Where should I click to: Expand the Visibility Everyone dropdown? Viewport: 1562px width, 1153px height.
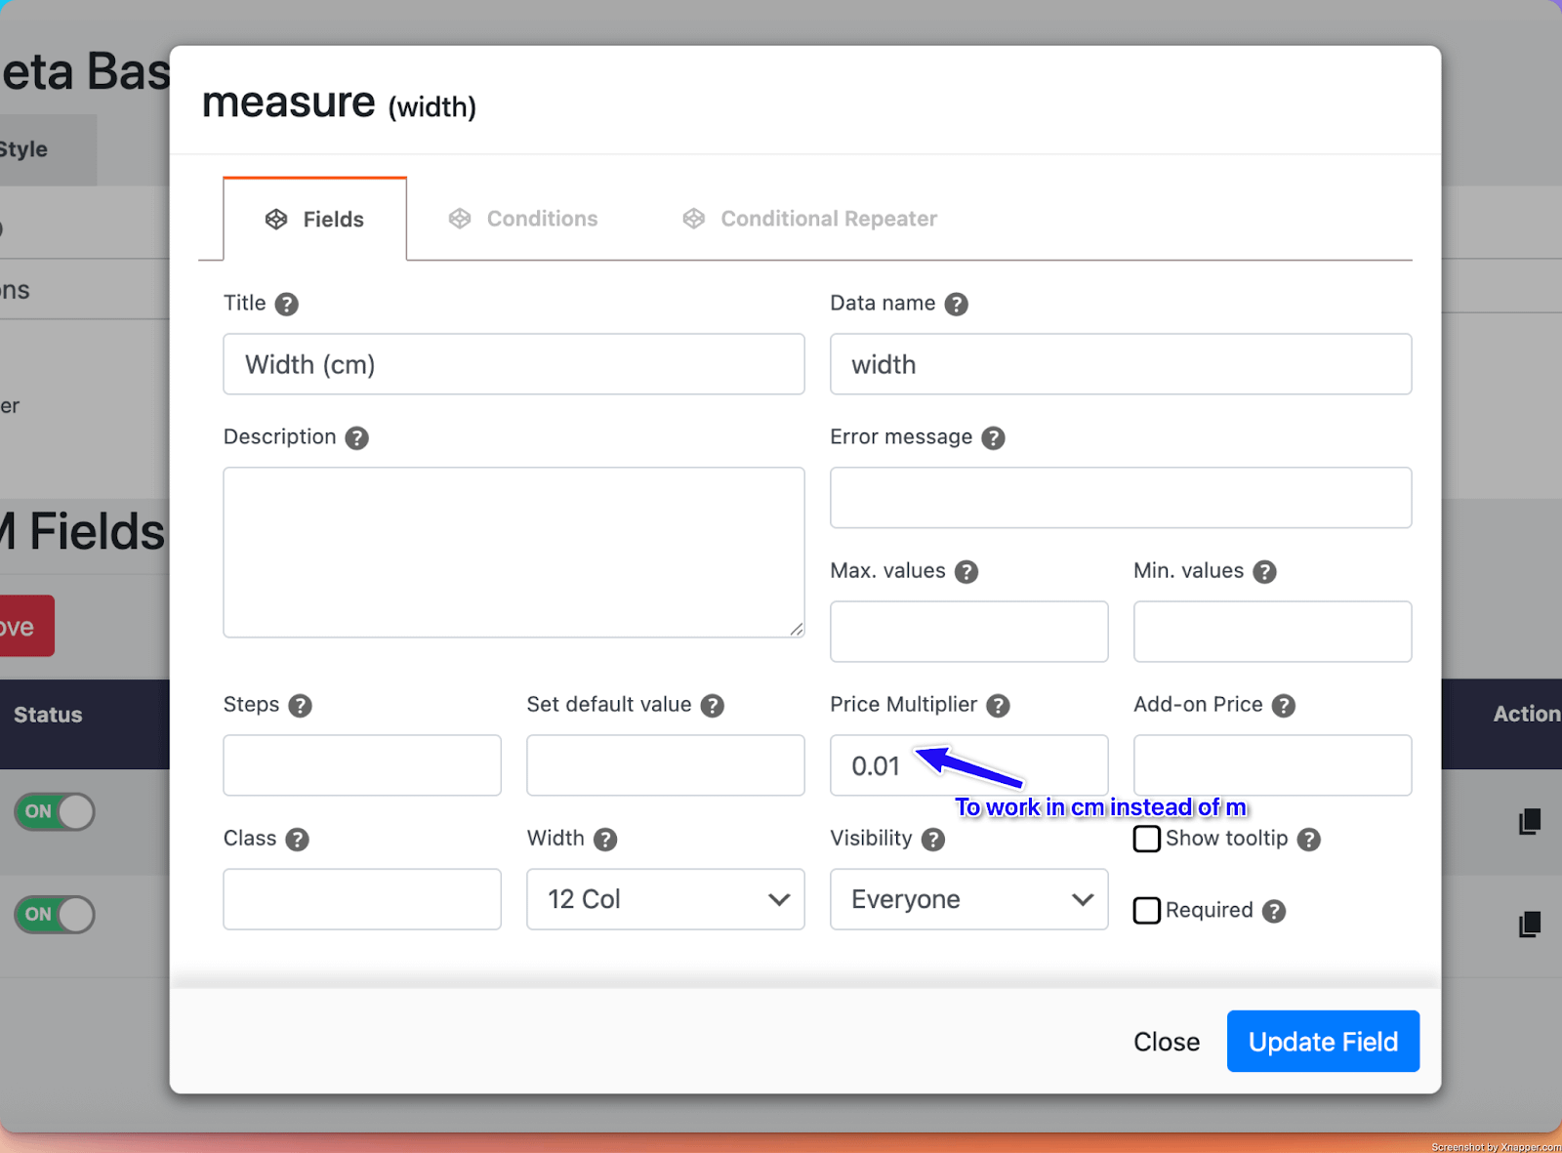point(968,899)
